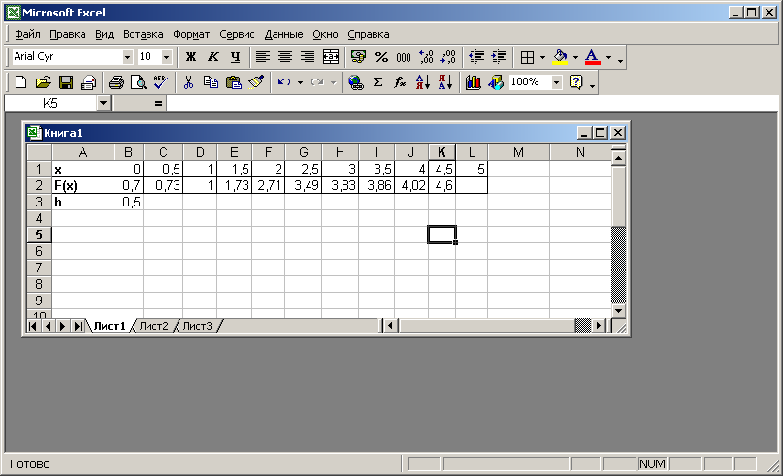Open the Данные menu
The height and width of the screenshot is (476, 783).
(x=283, y=34)
